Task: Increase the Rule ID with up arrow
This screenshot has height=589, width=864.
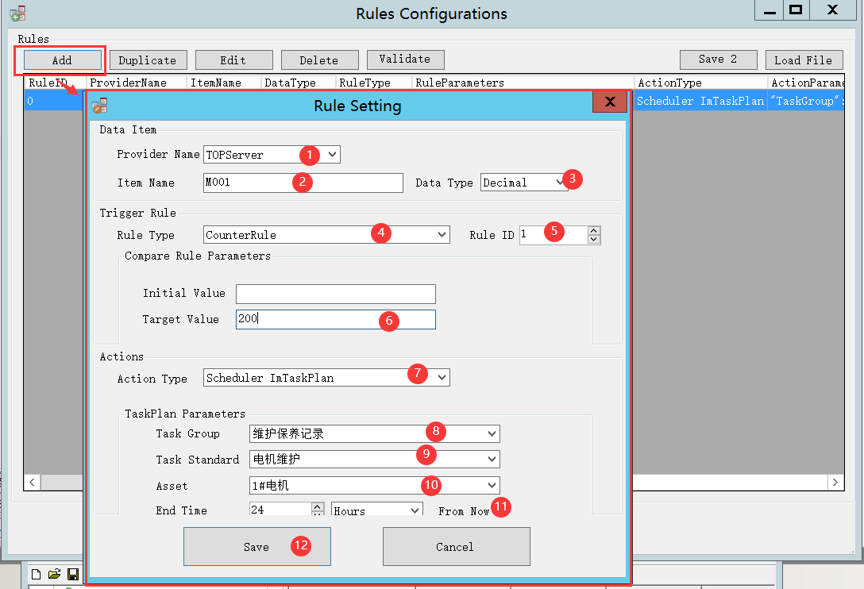Action: 593,231
